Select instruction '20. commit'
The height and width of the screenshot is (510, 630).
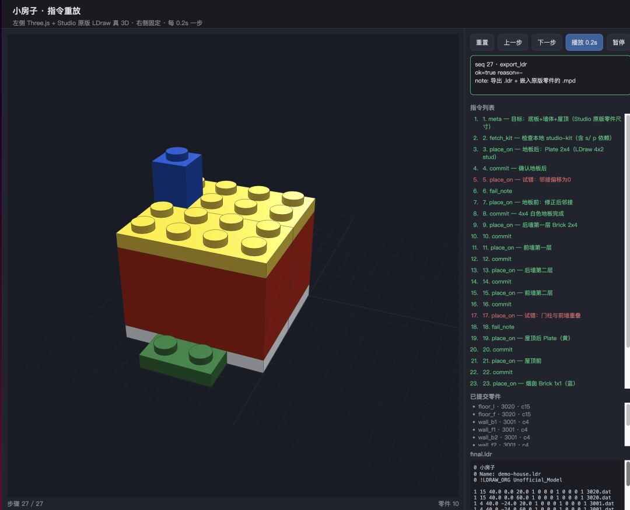(498, 350)
